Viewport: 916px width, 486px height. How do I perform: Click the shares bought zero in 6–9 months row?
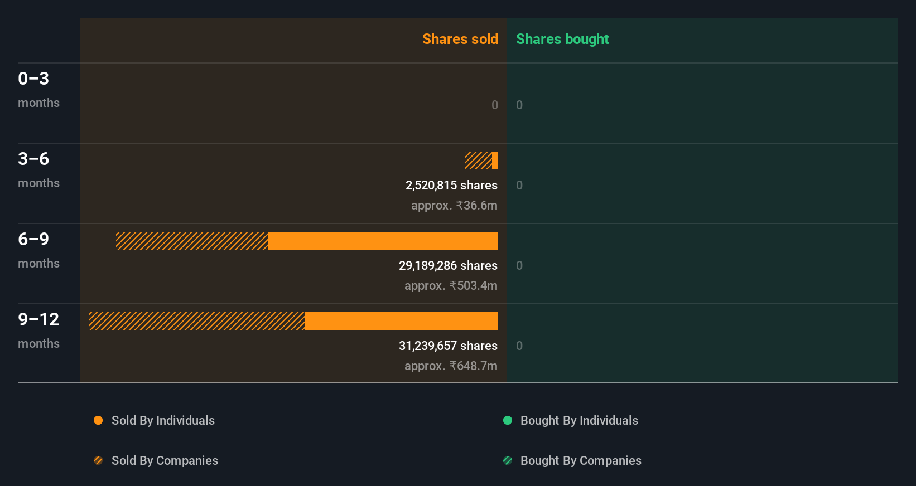coord(519,265)
